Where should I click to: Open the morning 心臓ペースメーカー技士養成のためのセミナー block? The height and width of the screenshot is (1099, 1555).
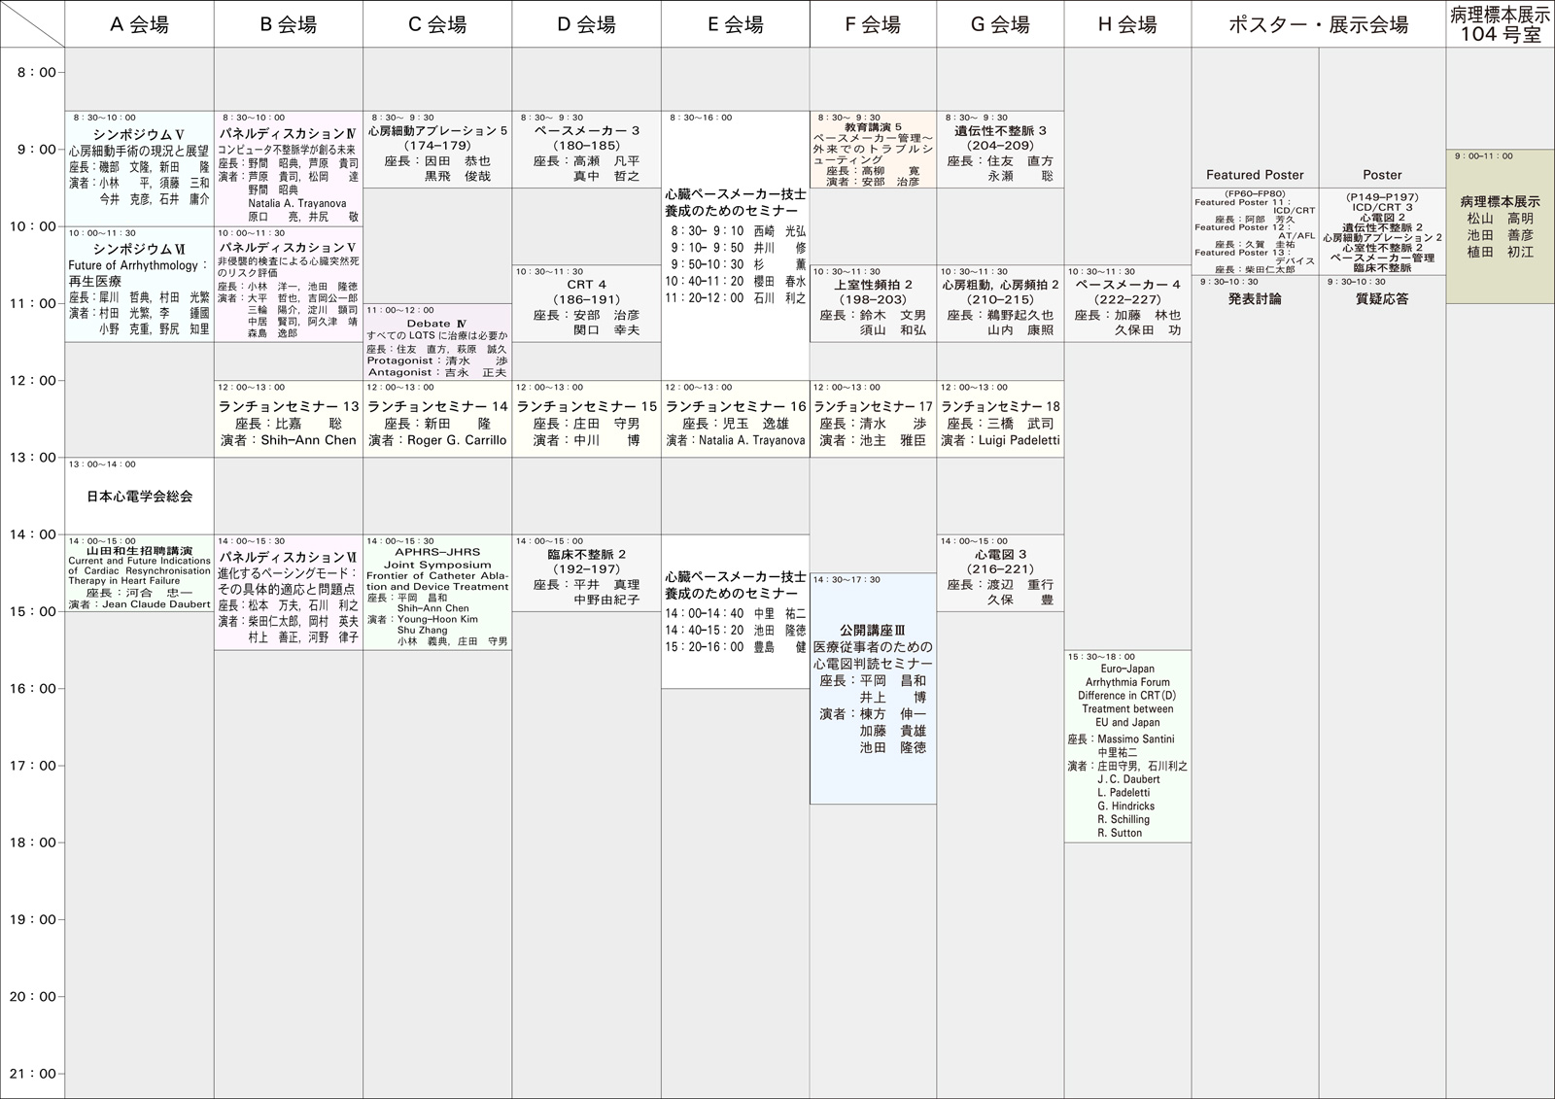pyautogui.click(x=736, y=245)
